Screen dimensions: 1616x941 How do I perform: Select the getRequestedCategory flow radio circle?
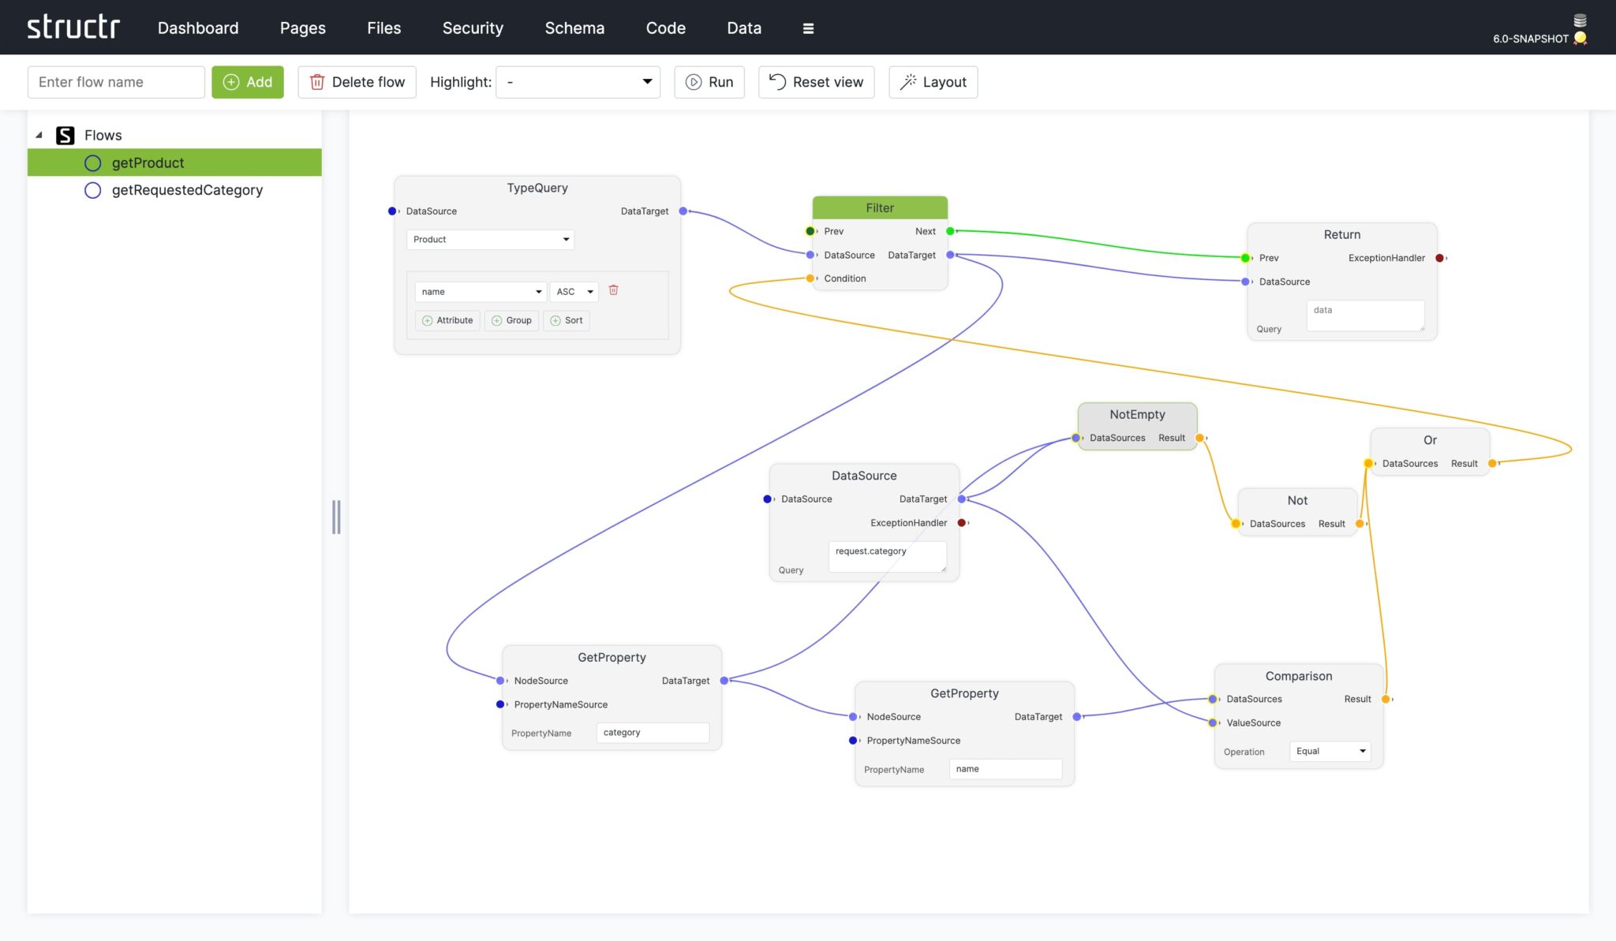(92, 189)
